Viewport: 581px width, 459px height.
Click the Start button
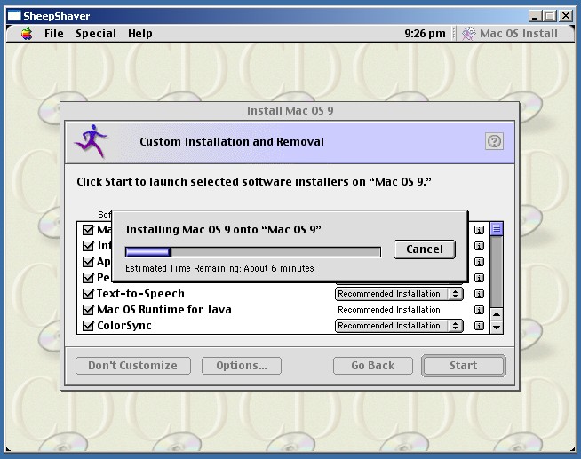[463, 366]
